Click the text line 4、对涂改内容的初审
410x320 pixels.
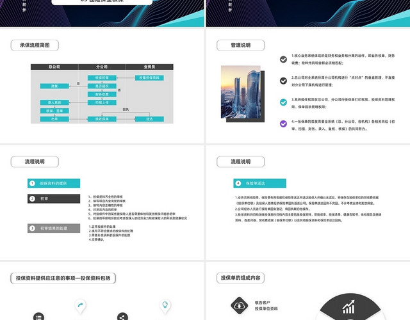(x=102, y=209)
